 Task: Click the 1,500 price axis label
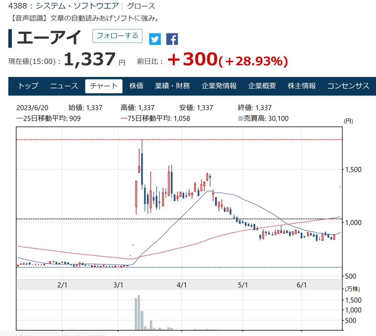tap(353, 169)
